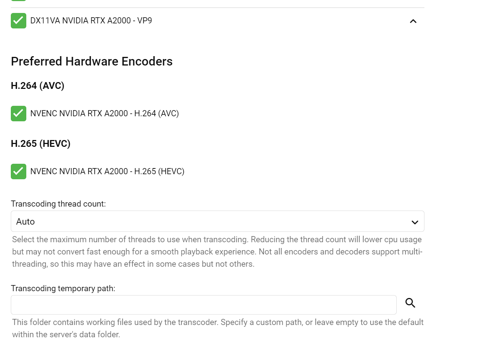The image size is (490, 352).
Task: Click the Preferred Hardware Encoders heading
Action: [92, 62]
